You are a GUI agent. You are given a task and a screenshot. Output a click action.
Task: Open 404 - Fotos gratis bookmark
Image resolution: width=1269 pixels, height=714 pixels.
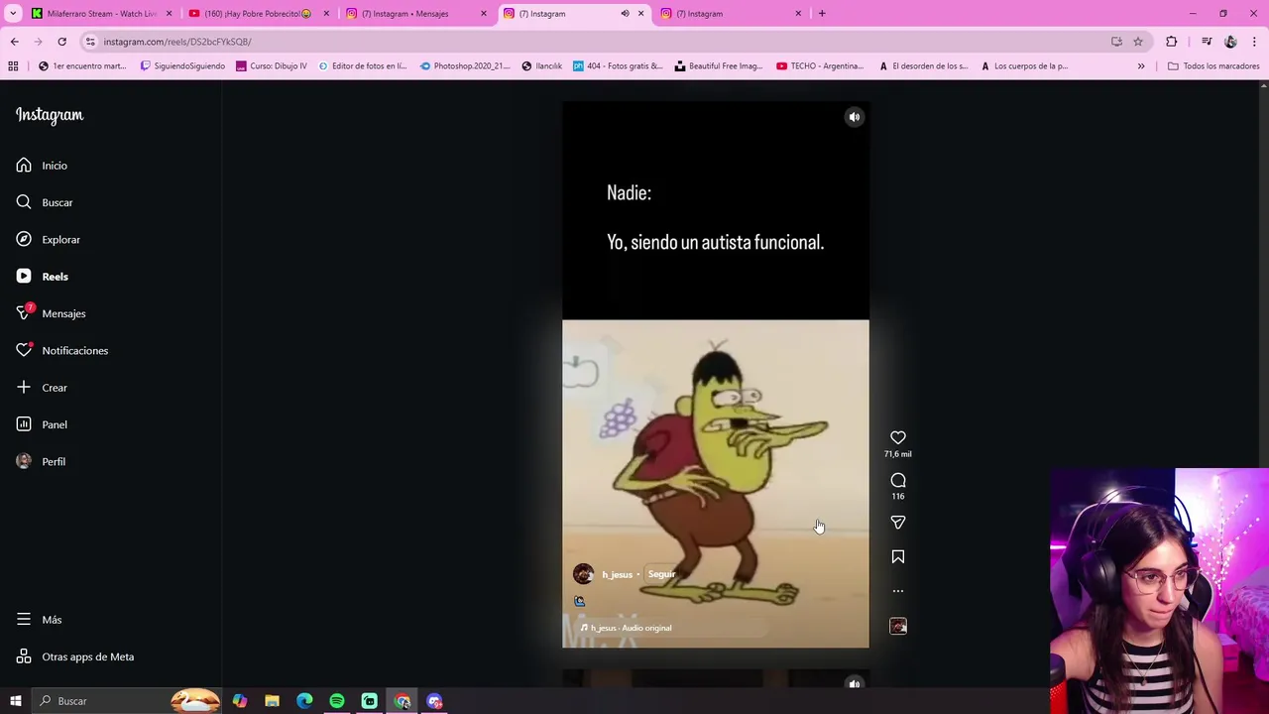[618, 66]
